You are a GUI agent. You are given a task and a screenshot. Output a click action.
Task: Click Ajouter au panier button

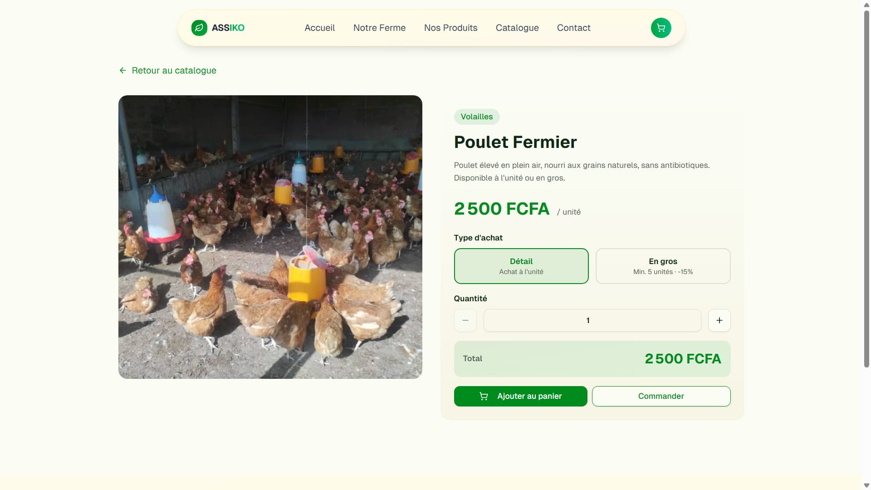[520, 396]
